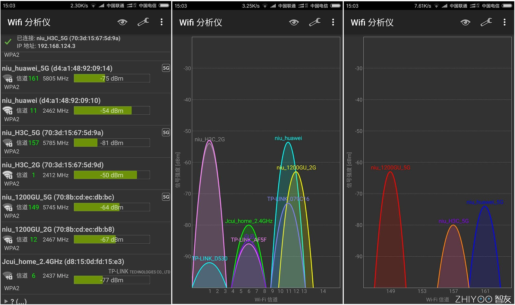
Task: Tap the -50 dBm signal bar
Action: 112,175
